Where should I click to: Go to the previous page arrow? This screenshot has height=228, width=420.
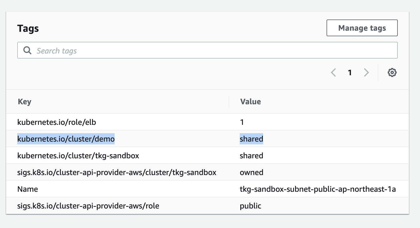pos(333,73)
